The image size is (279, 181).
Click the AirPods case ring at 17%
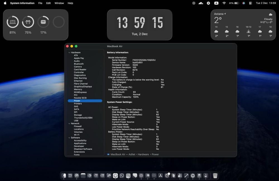tap(43, 22)
